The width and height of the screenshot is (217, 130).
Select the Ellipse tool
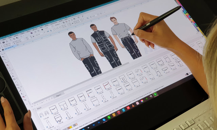tap(11, 70)
